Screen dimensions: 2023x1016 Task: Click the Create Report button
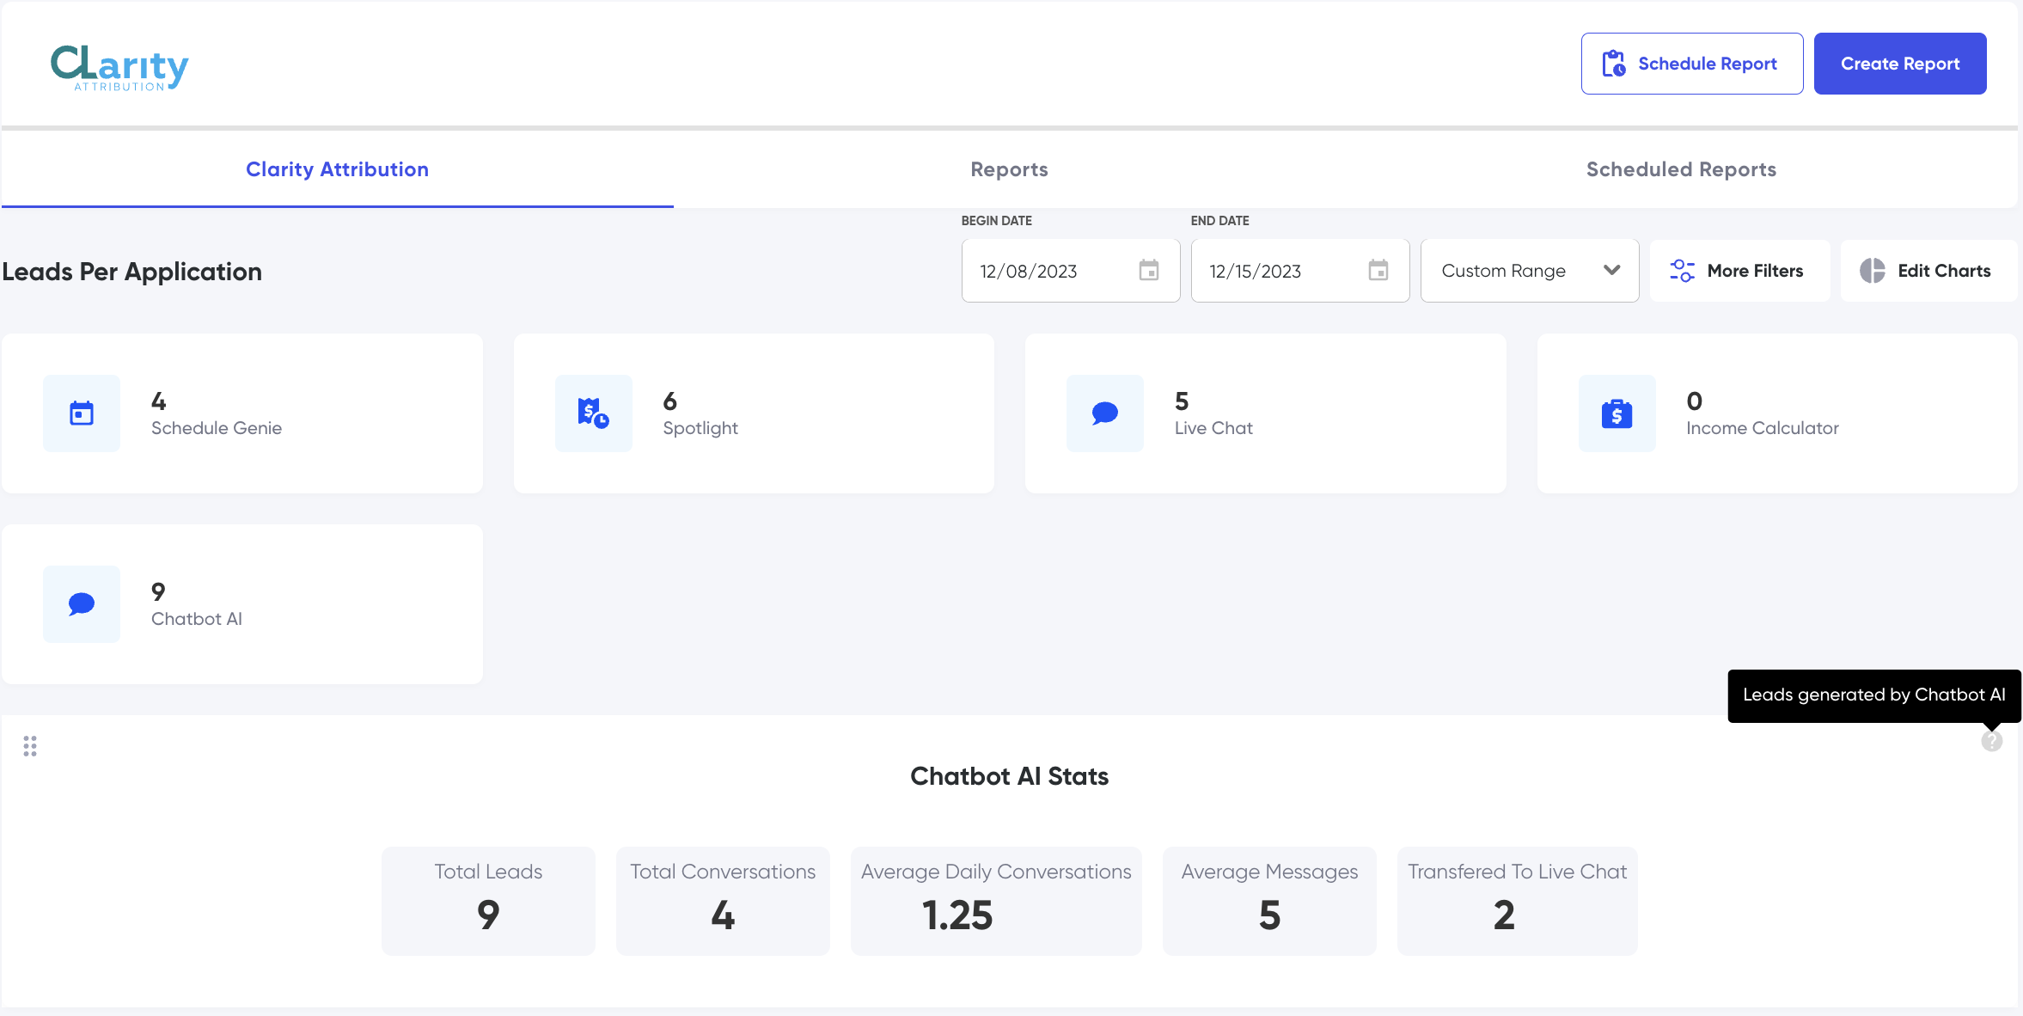pyautogui.click(x=1899, y=64)
